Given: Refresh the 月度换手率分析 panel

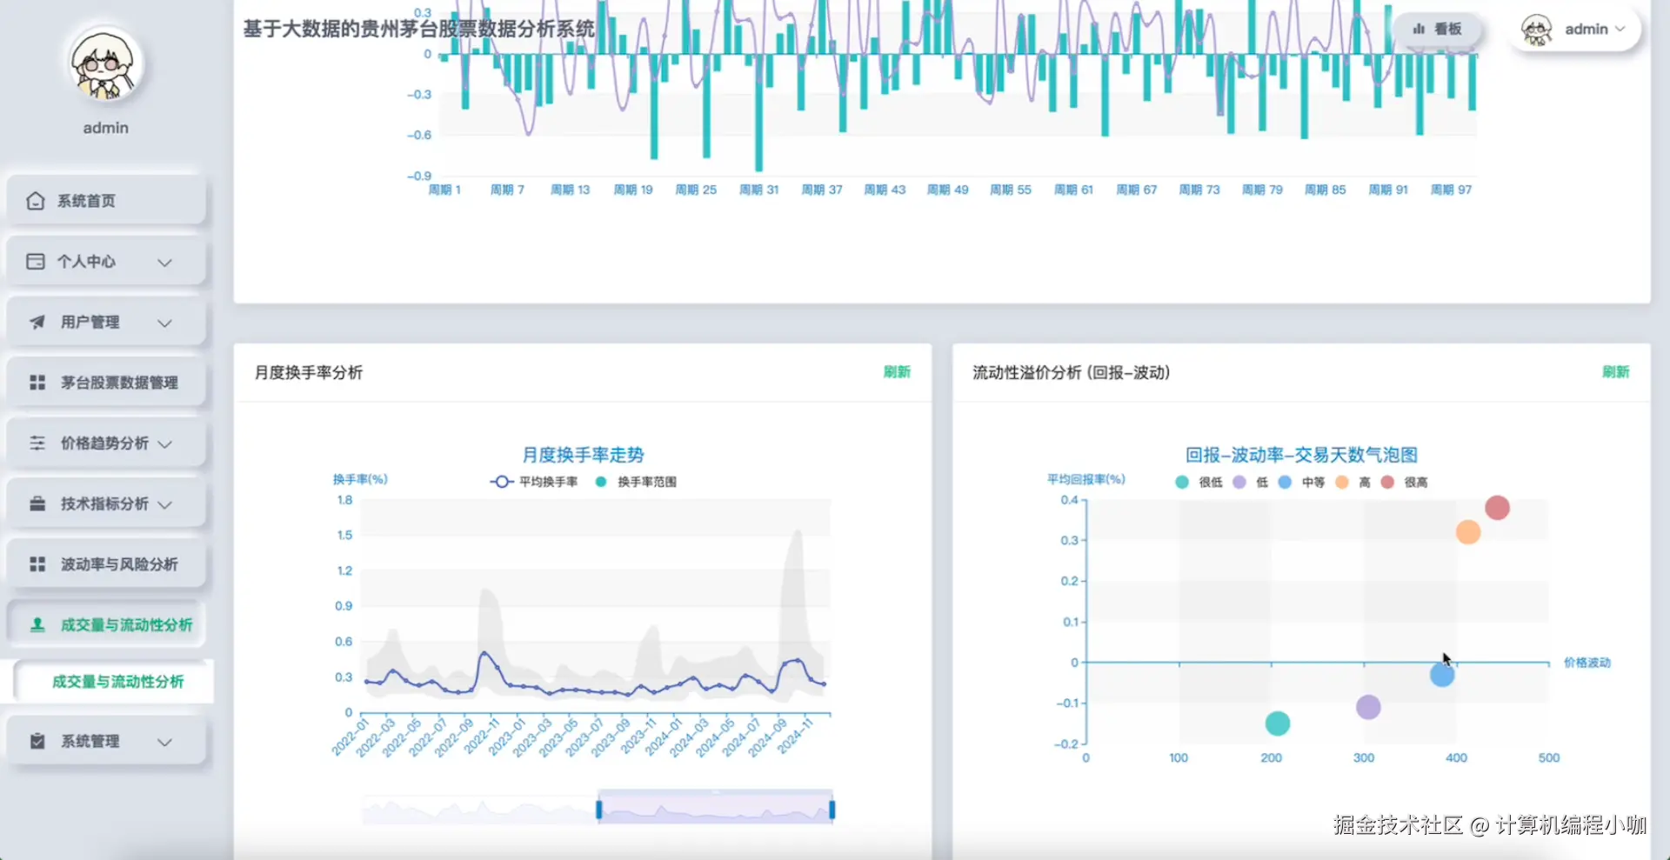Looking at the screenshot, I should [x=897, y=372].
